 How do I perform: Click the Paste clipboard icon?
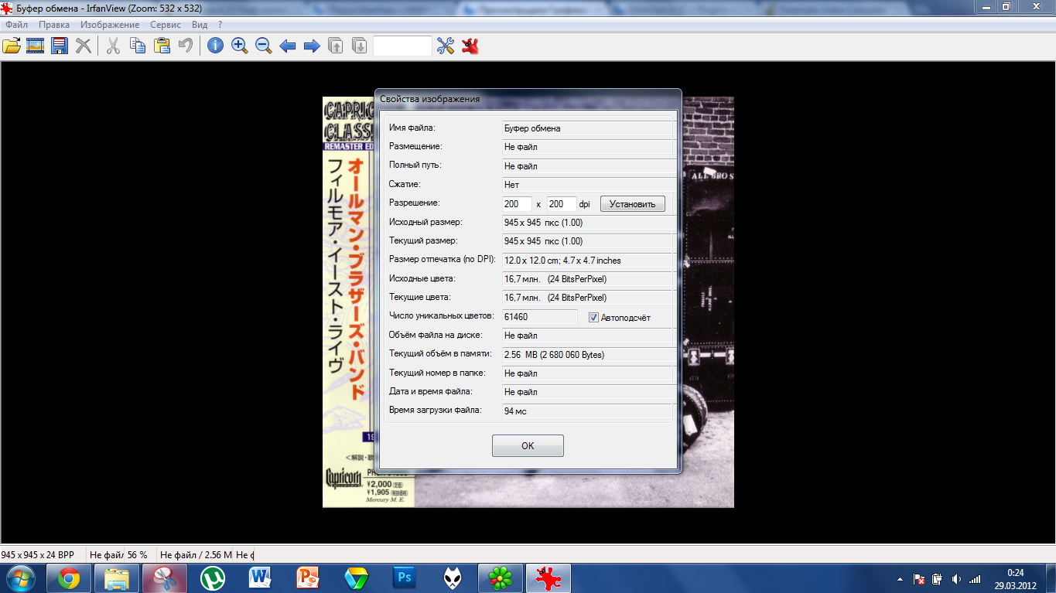(162, 46)
